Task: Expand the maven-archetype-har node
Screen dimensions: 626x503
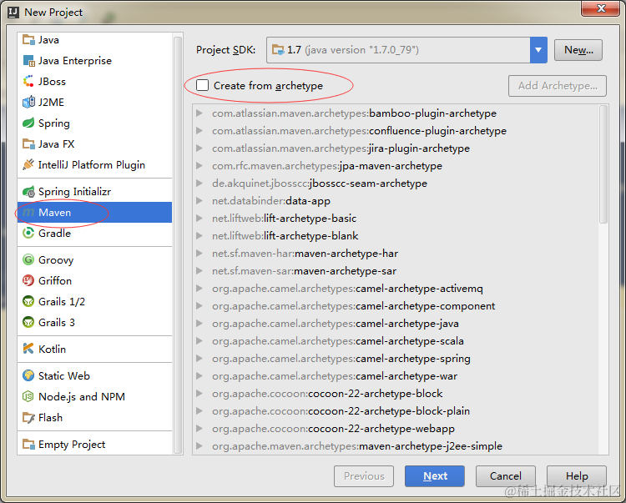Action: coord(199,254)
